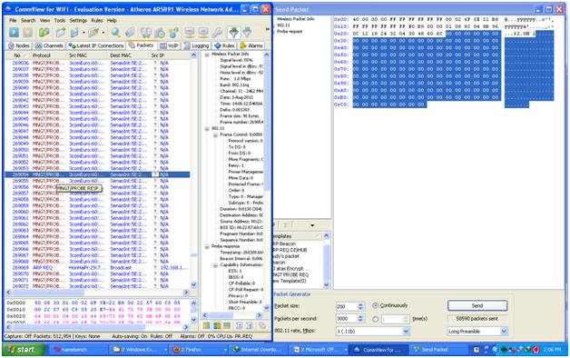This screenshot has width=570, height=358.
Task: Collapse the Frame Control tree node
Action: point(215,135)
